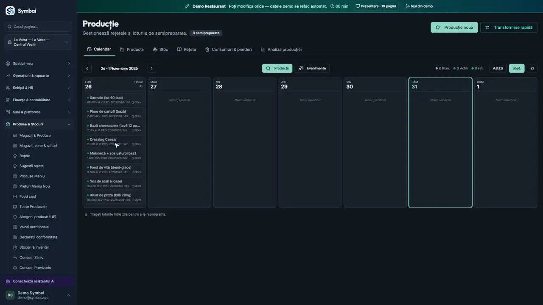Switch calendar to Producții view
The width and height of the screenshot is (543, 305).
(277, 68)
